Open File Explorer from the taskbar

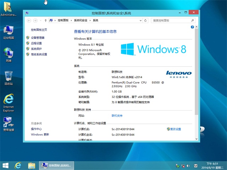[32, 166]
